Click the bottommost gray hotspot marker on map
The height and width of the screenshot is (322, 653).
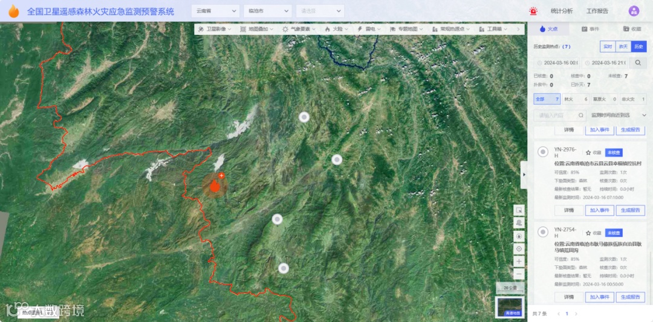click(284, 268)
